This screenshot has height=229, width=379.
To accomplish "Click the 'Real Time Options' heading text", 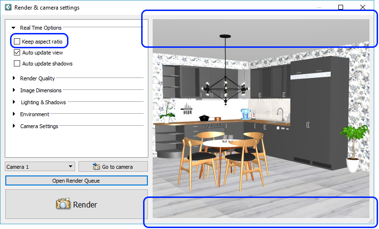I will [41, 28].
